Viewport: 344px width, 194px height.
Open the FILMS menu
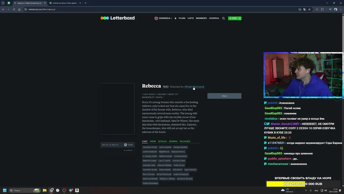[x=182, y=18]
